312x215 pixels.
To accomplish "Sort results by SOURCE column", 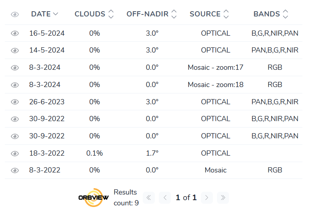I will point(209,14).
